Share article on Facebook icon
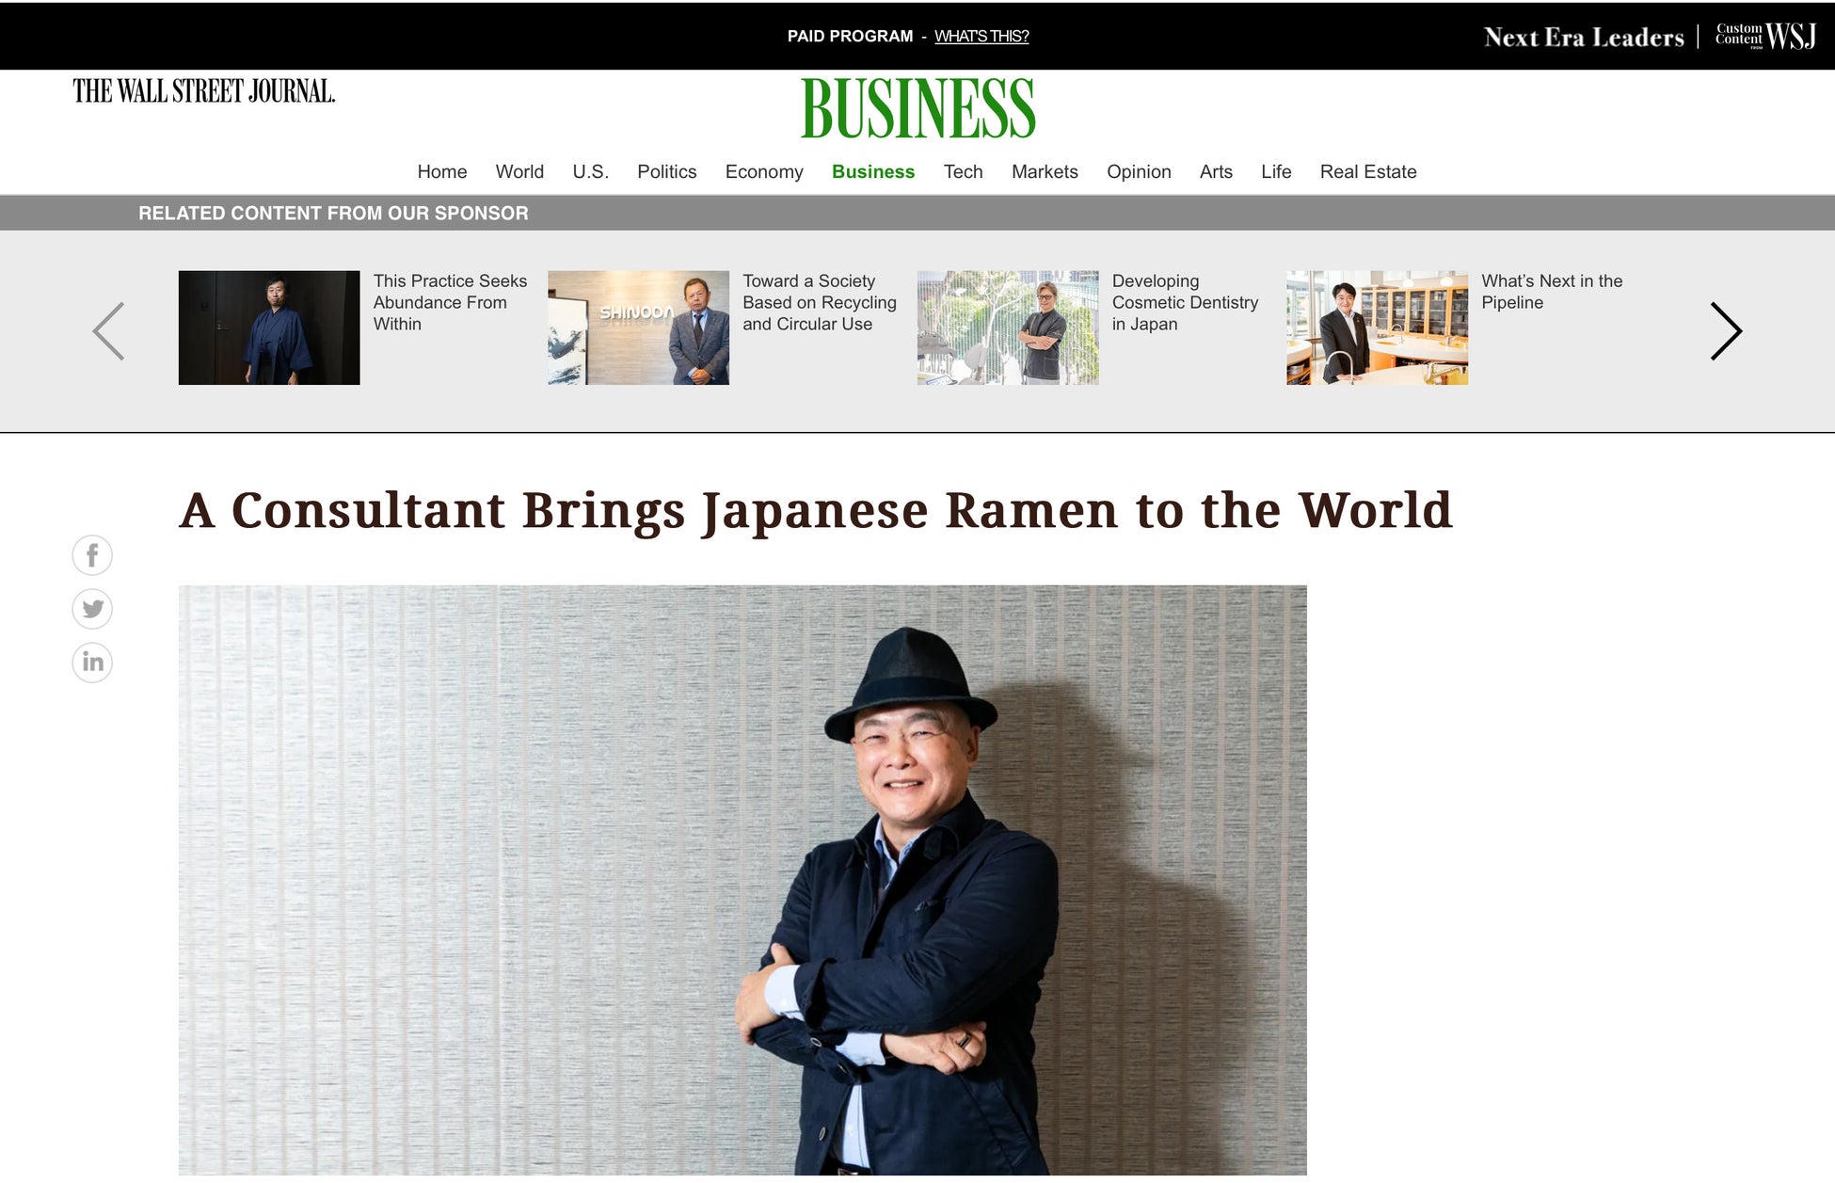 point(92,555)
